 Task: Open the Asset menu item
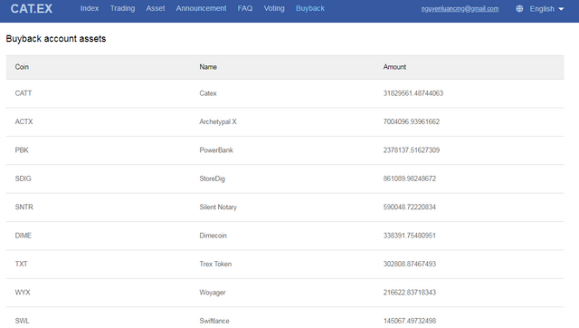point(156,8)
